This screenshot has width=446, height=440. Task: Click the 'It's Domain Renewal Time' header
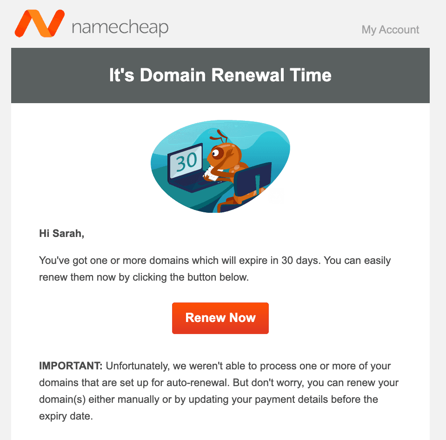click(x=220, y=75)
